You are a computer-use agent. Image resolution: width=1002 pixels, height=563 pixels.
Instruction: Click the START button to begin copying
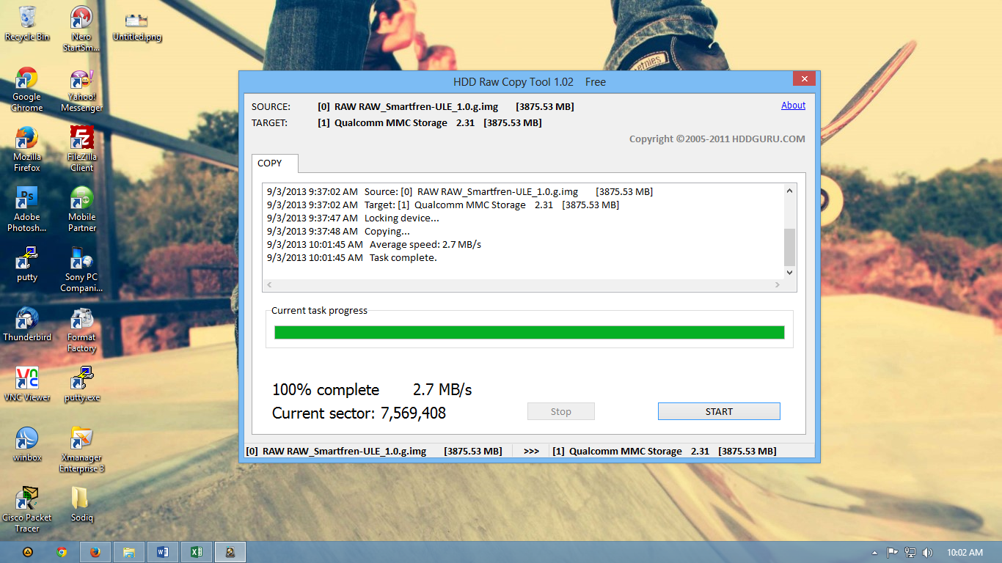(718, 411)
